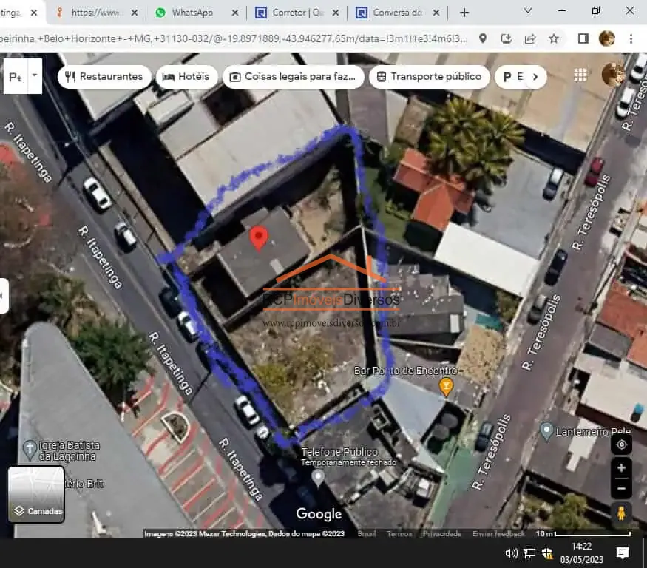Screen dimensions: 647x568
Task: Expand the collapsed side panel arrow
Action: click(2, 296)
